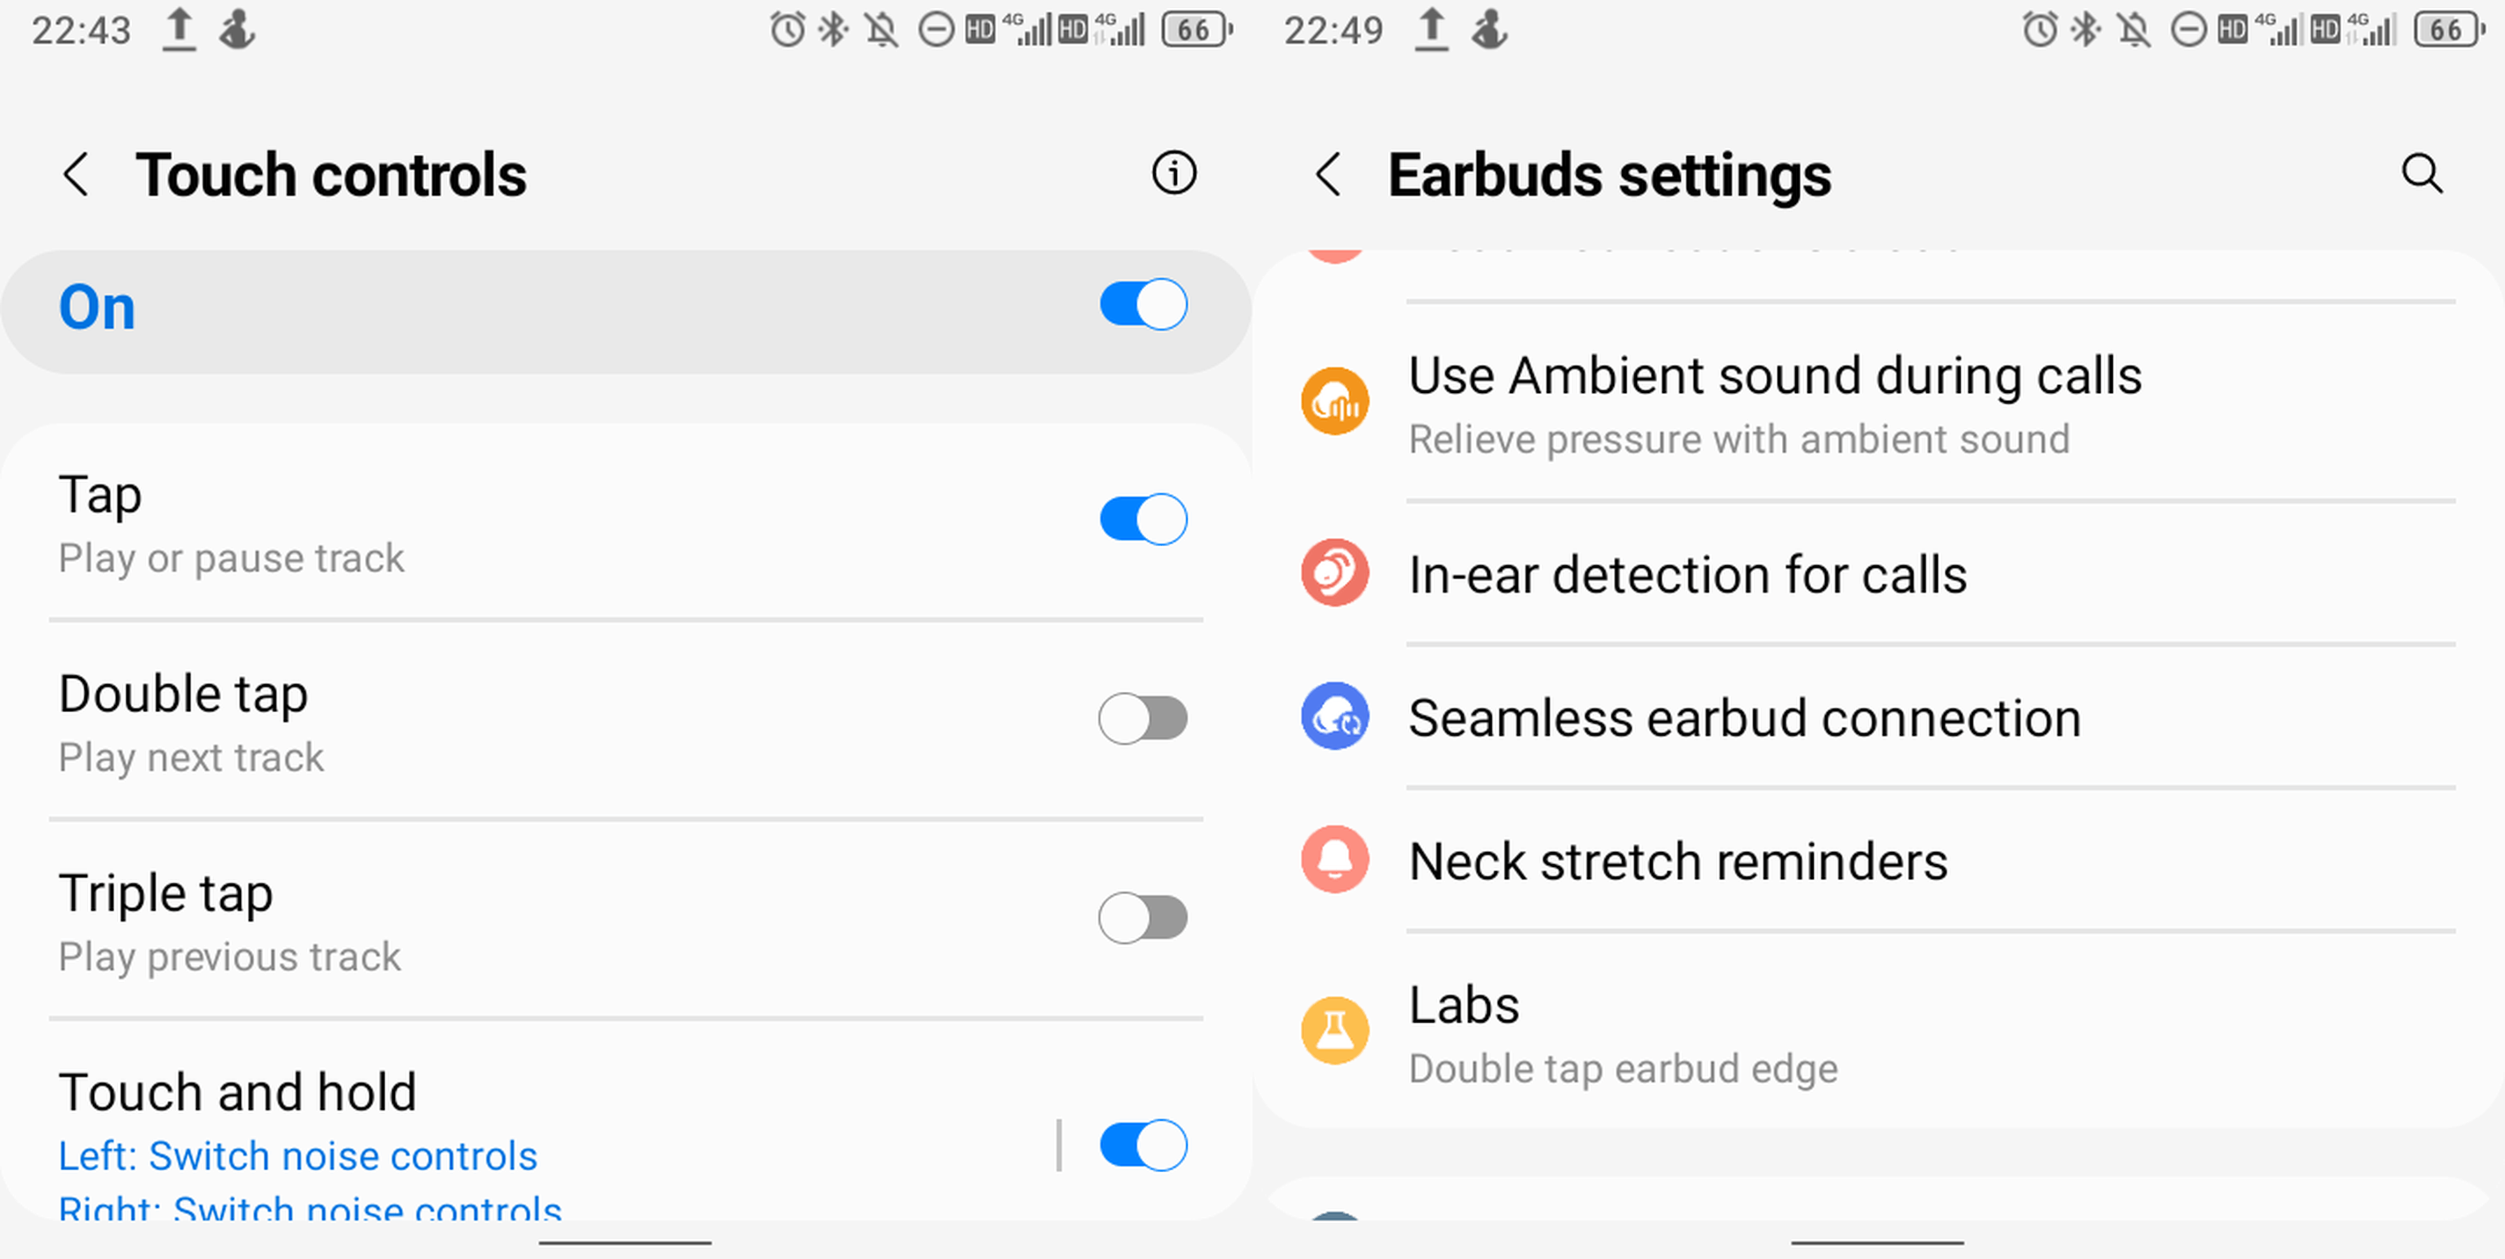2505x1259 pixels.
Task: Open Use Ambient sound during calls
Action: click(1877, 402)
